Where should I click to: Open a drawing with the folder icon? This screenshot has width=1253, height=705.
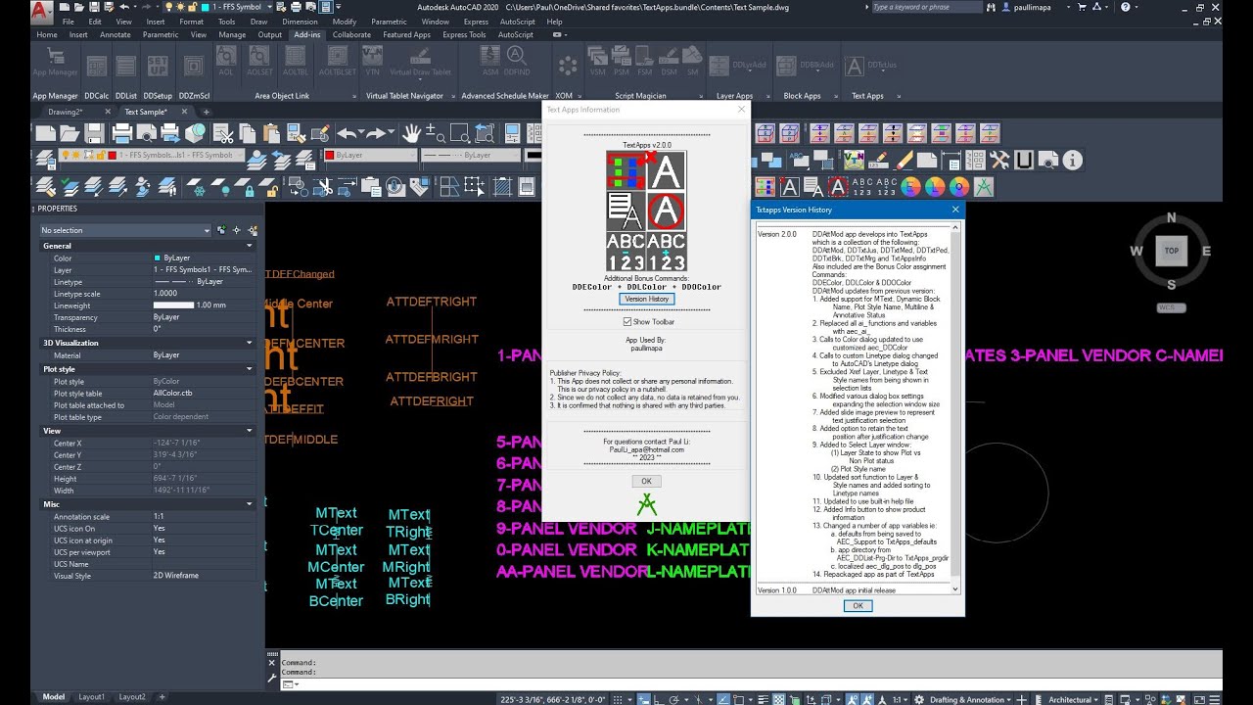pos(71,133)
